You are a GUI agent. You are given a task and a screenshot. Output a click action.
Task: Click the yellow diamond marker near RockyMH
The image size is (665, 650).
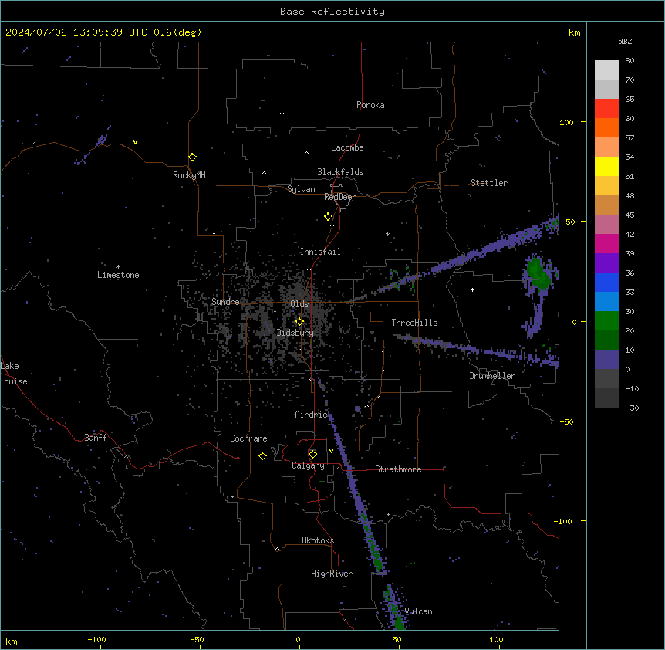pos(192,157)
